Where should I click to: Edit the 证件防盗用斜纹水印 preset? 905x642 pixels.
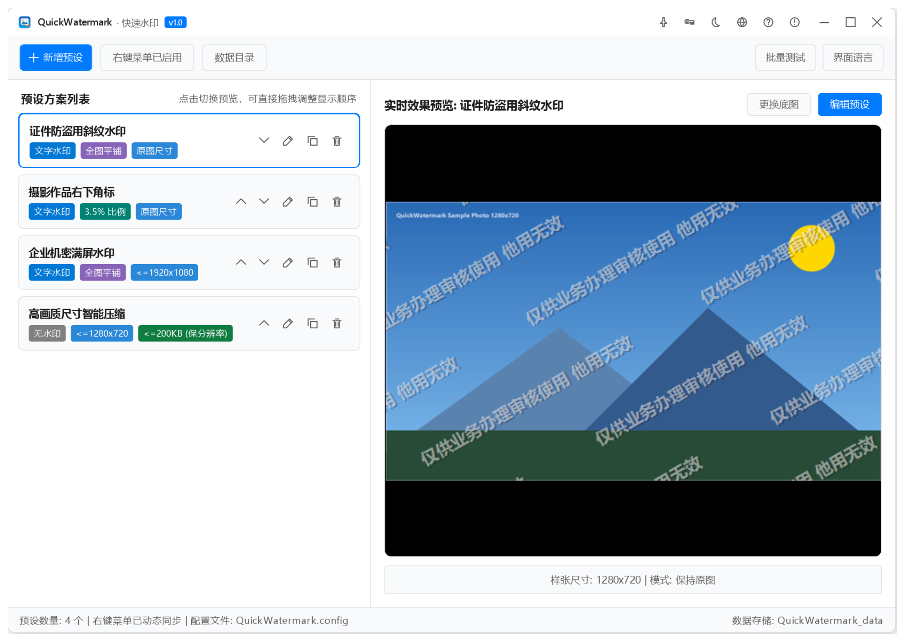point(288,141)
